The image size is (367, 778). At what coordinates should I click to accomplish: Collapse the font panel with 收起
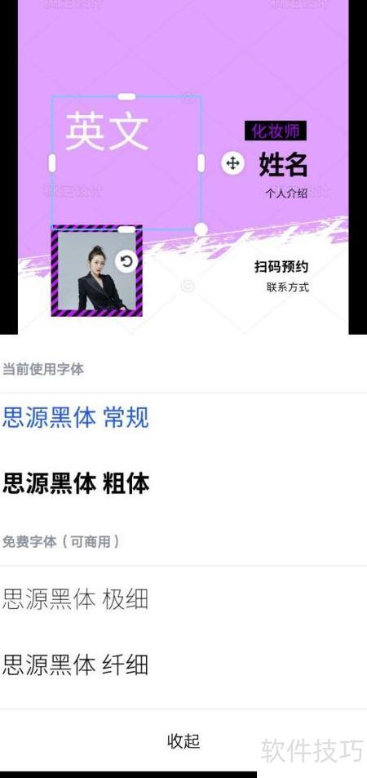pos(183,740)
